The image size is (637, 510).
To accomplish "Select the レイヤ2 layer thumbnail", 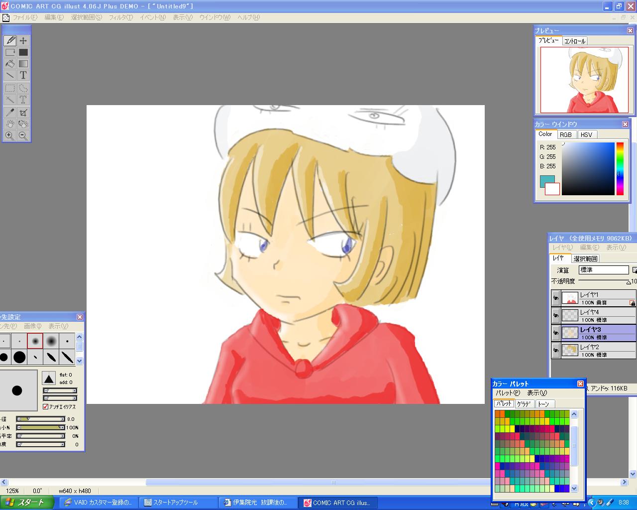I will (570, 351).
